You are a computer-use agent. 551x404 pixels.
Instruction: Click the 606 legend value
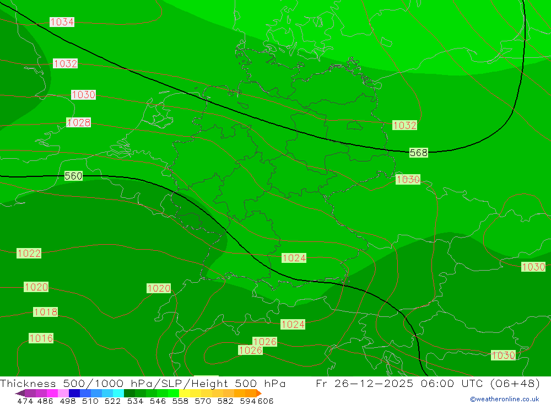266,401
